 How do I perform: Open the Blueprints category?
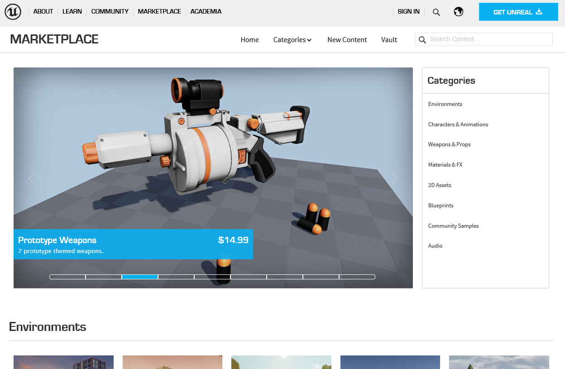coord(441,206)
